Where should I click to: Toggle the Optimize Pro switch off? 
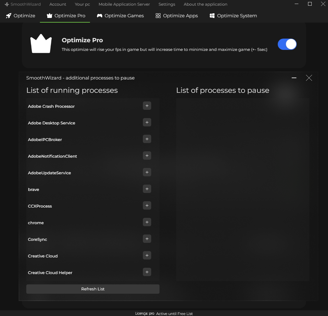(287, 44)
